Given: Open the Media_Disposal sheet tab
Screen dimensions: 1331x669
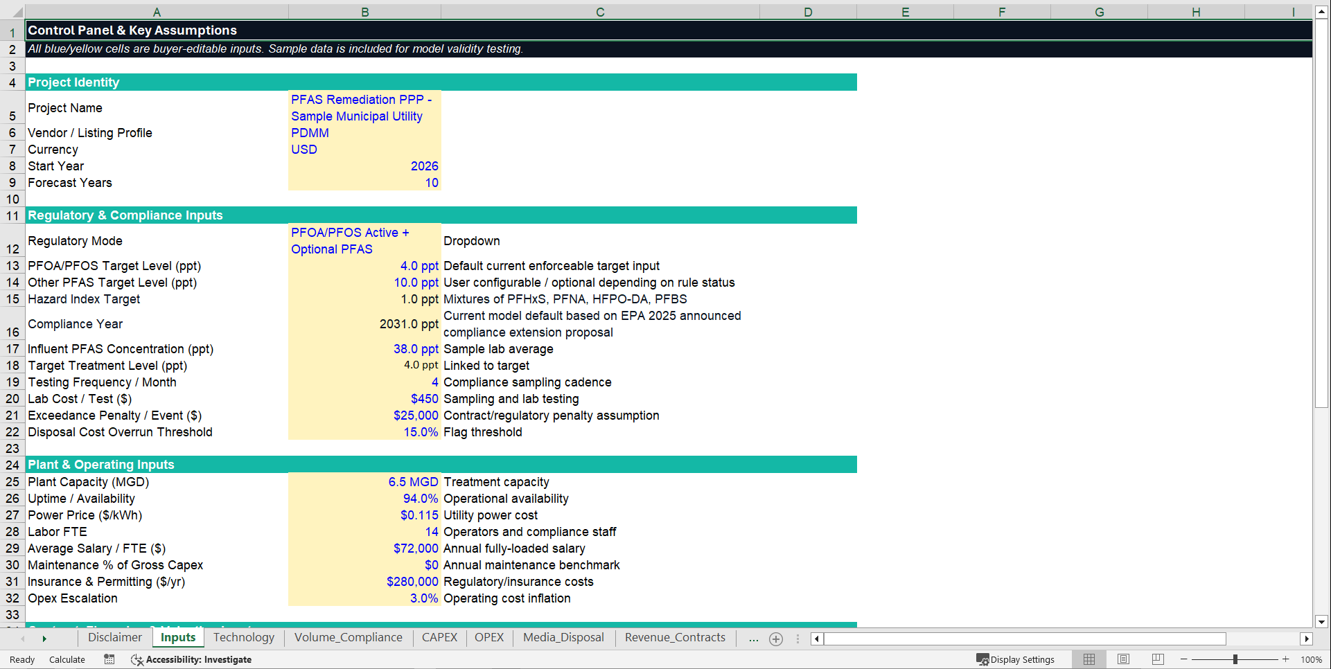Looking at the screenshot, I should coord(563,638).
